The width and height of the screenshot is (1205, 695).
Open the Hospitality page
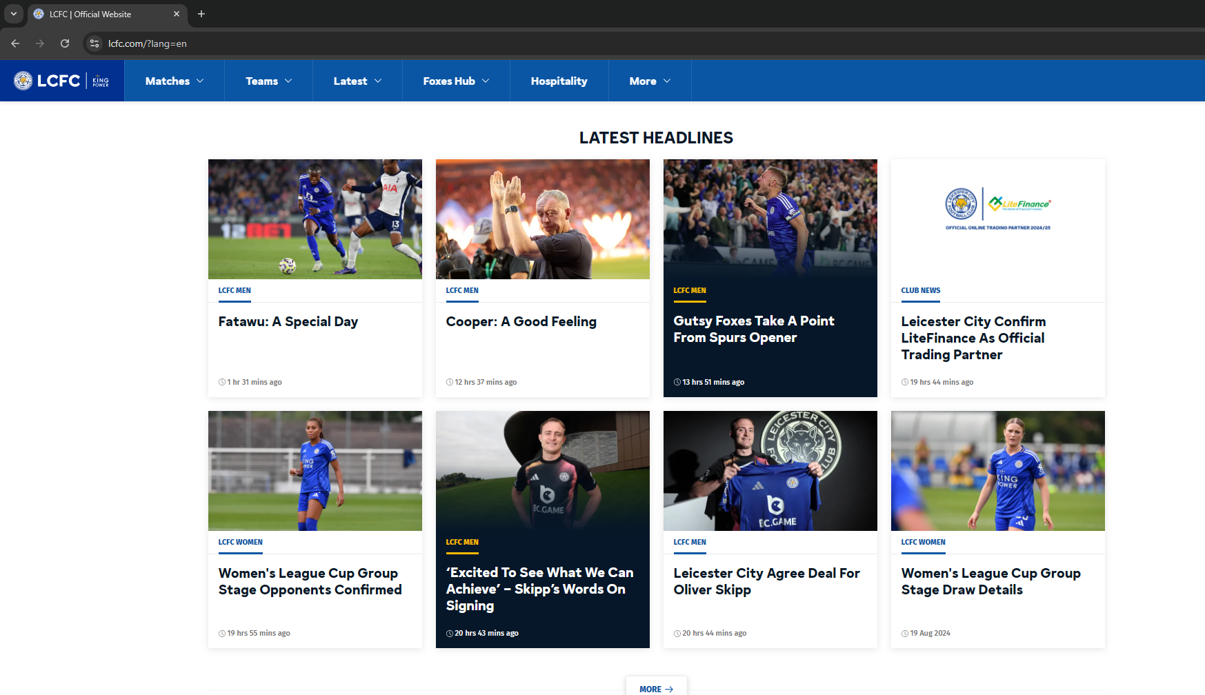[x=559, y=81]
